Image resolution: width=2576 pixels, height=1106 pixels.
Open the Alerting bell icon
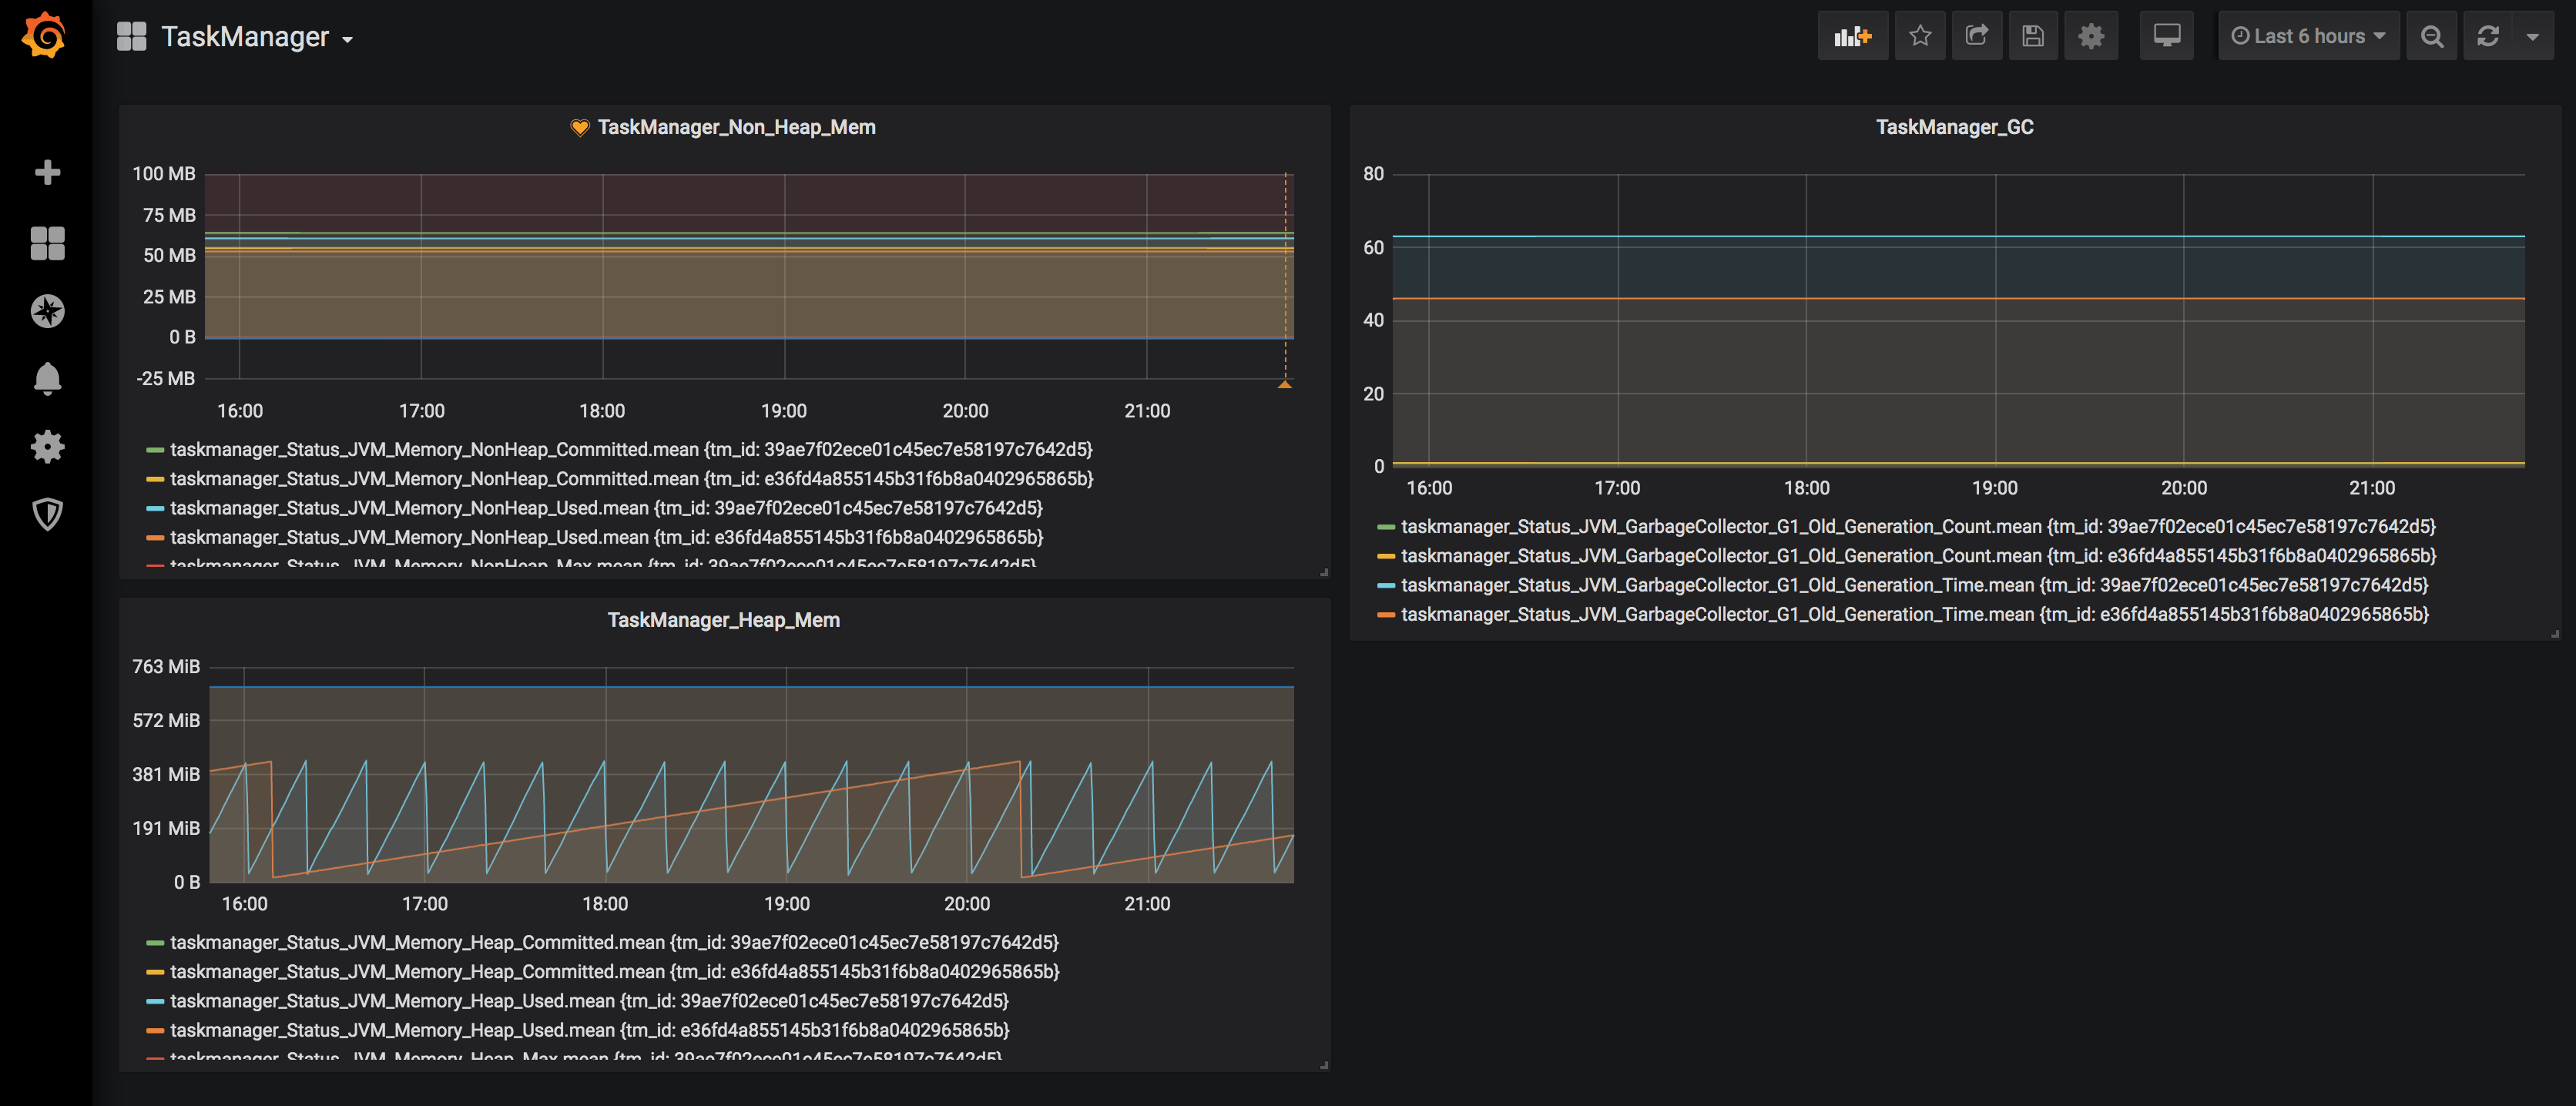pos(47,378)
